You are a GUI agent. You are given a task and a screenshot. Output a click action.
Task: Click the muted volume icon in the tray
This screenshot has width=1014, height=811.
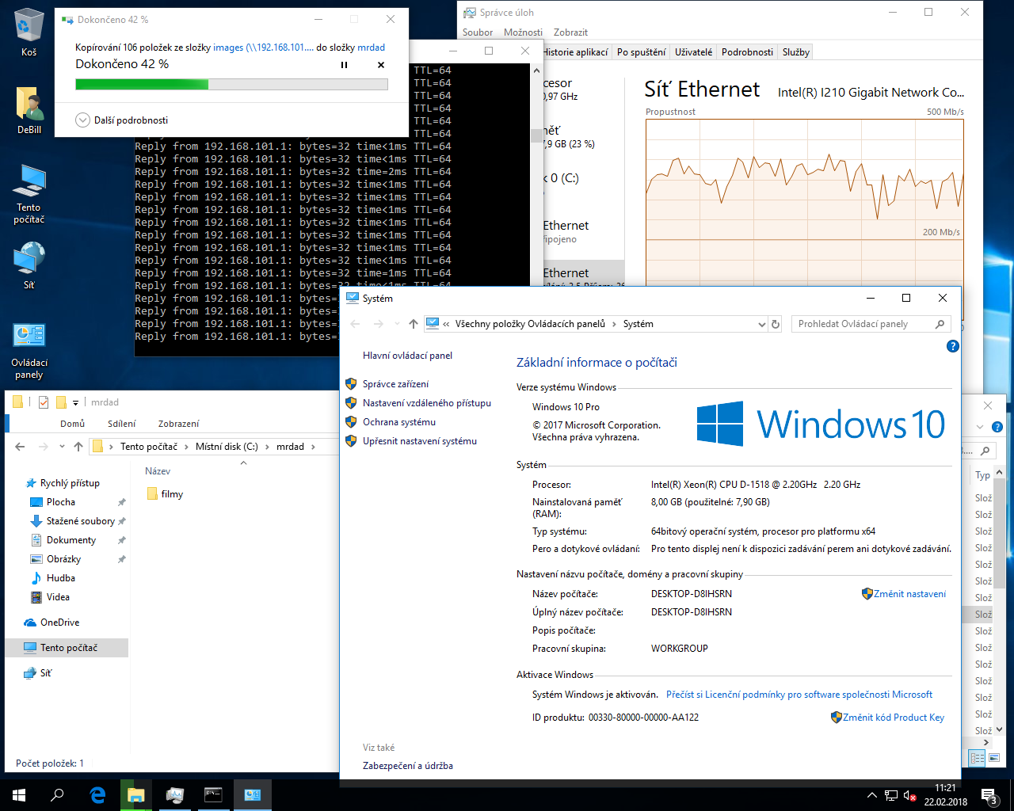tap(910, 795)
